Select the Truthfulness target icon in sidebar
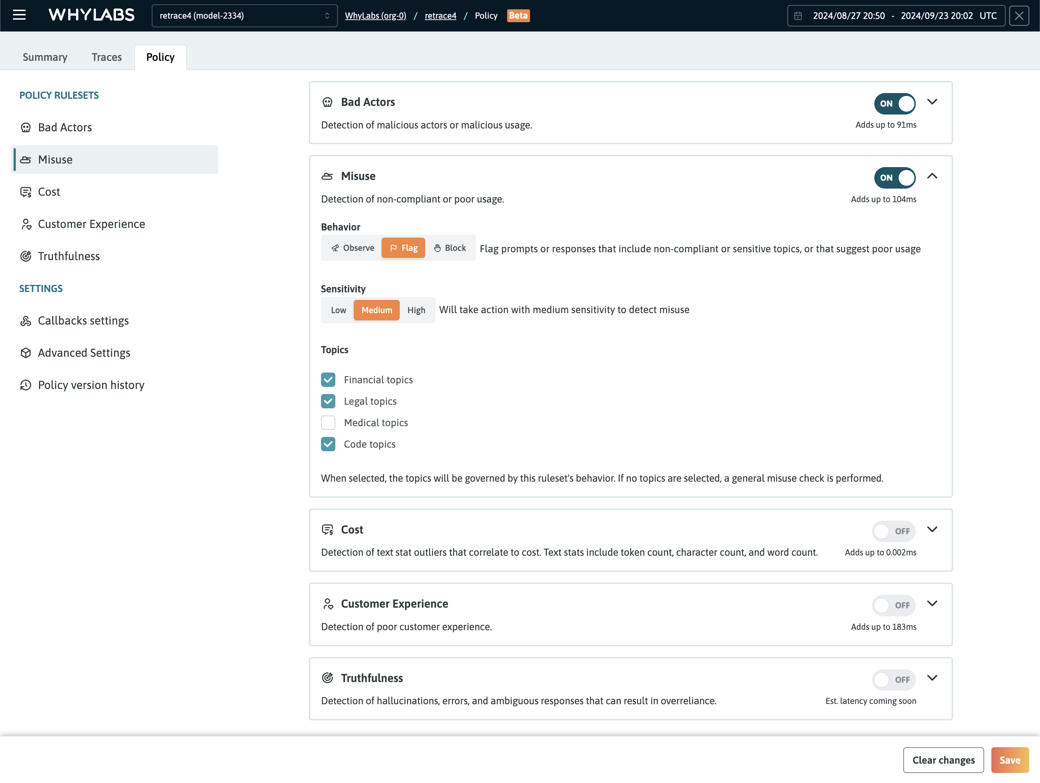Viewport: 1040px width, 783px height. point(27,256)
